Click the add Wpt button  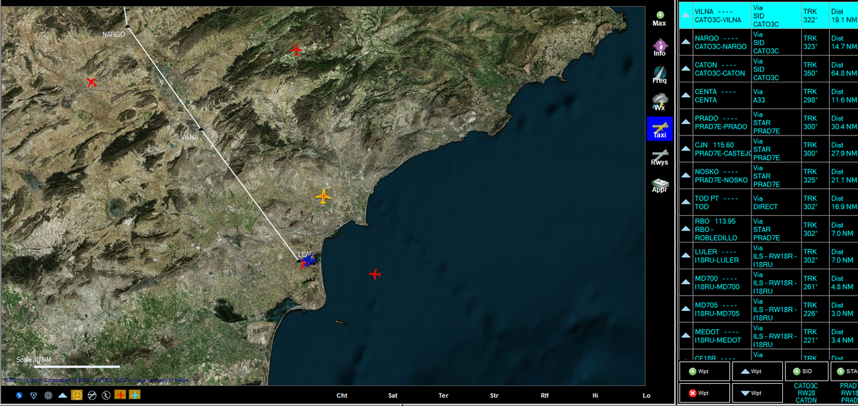pyautogui.click(x=704, y=371)
